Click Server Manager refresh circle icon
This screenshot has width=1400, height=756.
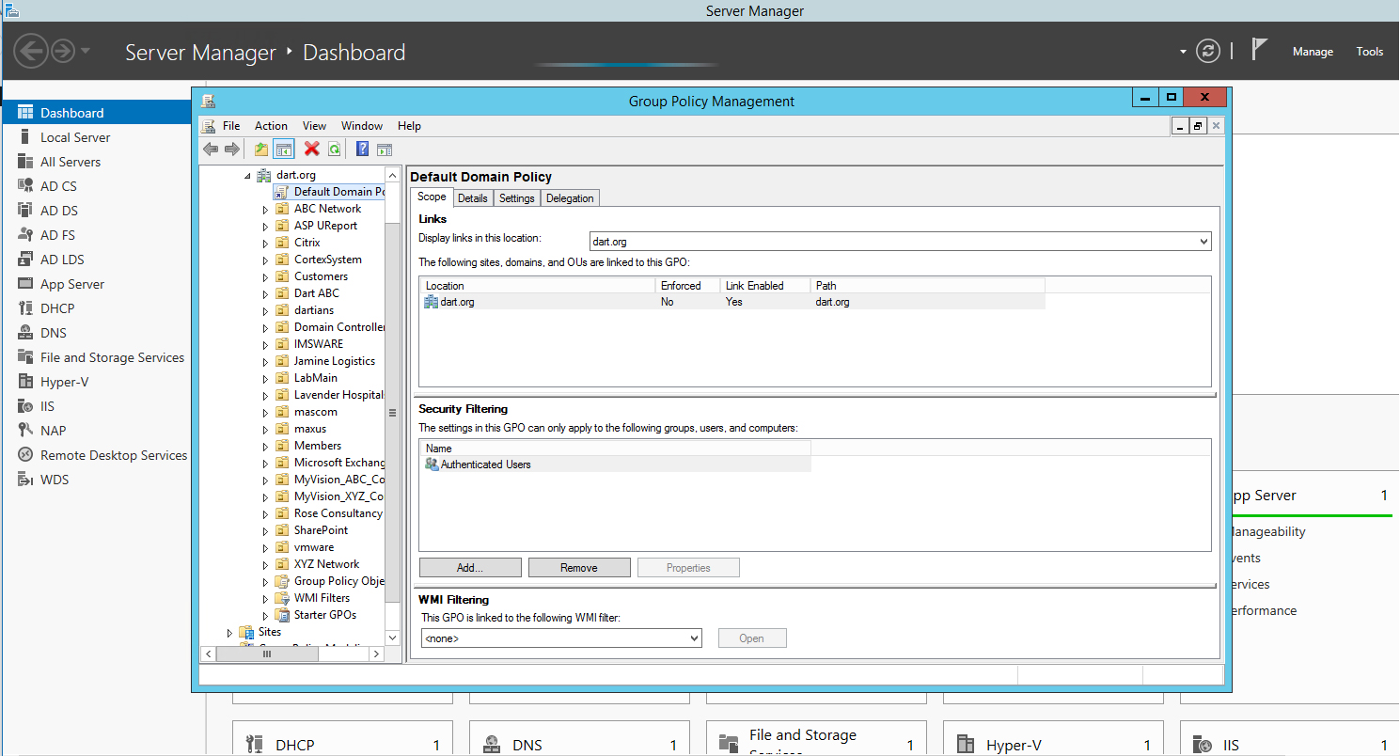pos(1208,51)
